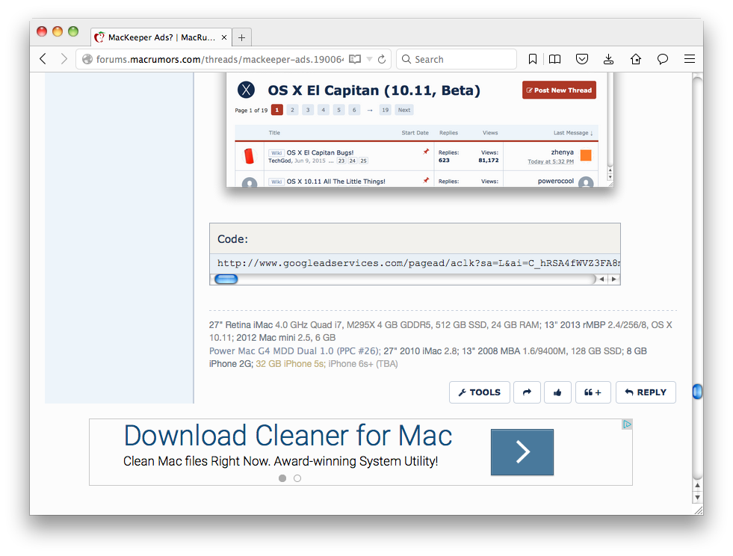Save the page to Pocket
Image resolution: width=733 pixels, height=556 pixels.
click(581, 59)
